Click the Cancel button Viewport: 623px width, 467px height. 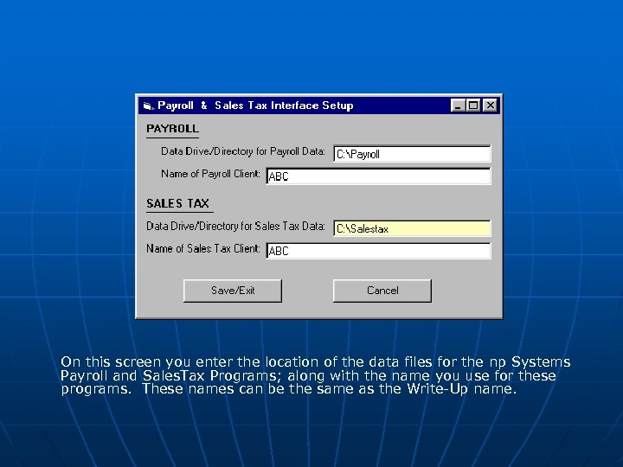[x=382, y=291]
